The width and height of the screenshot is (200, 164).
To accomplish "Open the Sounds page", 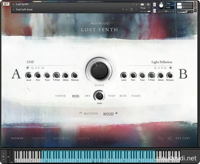I will (17, 138).
